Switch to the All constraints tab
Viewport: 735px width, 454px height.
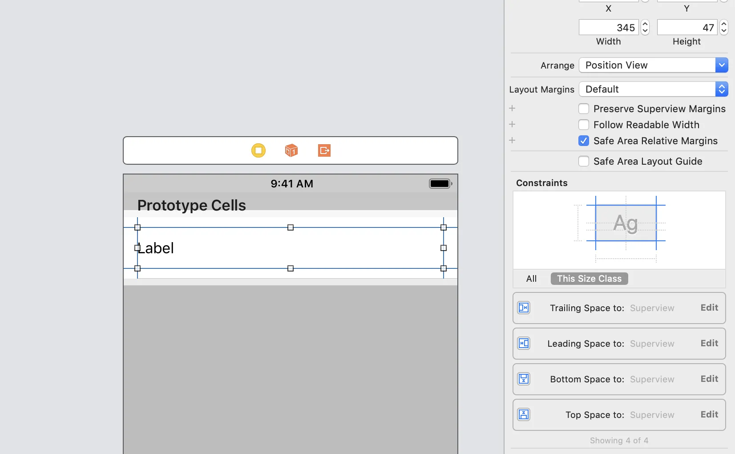click(531, 279)
